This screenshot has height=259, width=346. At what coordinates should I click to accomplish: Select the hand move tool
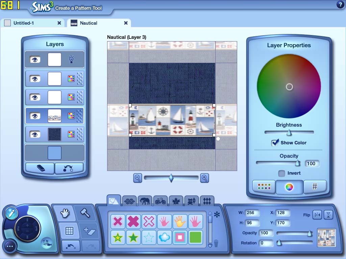65,213
